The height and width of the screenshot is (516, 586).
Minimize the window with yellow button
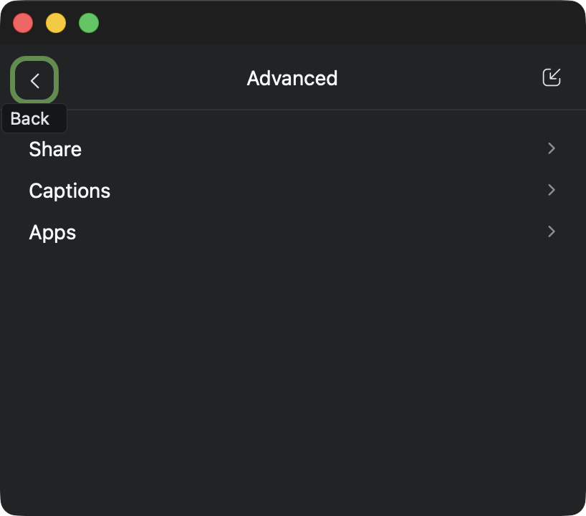tap(56, 23)
